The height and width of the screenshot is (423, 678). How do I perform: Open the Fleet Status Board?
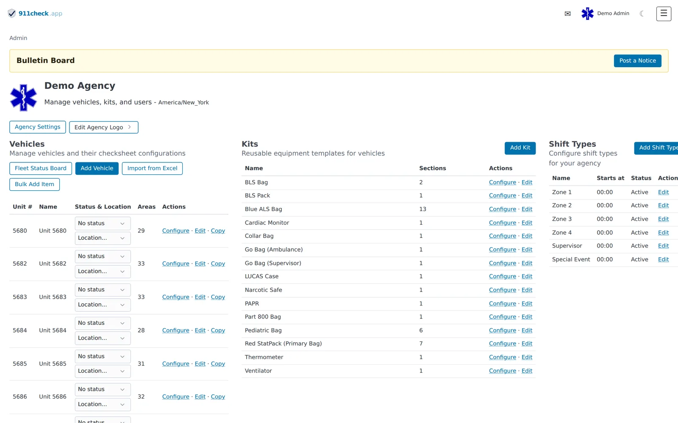(41, 168)
